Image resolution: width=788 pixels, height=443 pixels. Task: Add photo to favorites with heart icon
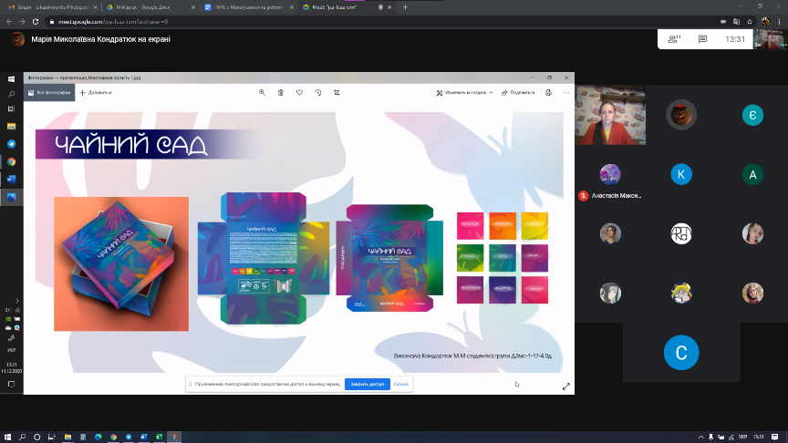click(299, 92)
